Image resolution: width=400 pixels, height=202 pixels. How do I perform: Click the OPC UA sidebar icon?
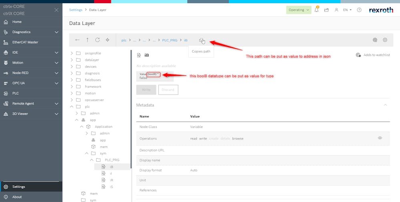(6, 83)
